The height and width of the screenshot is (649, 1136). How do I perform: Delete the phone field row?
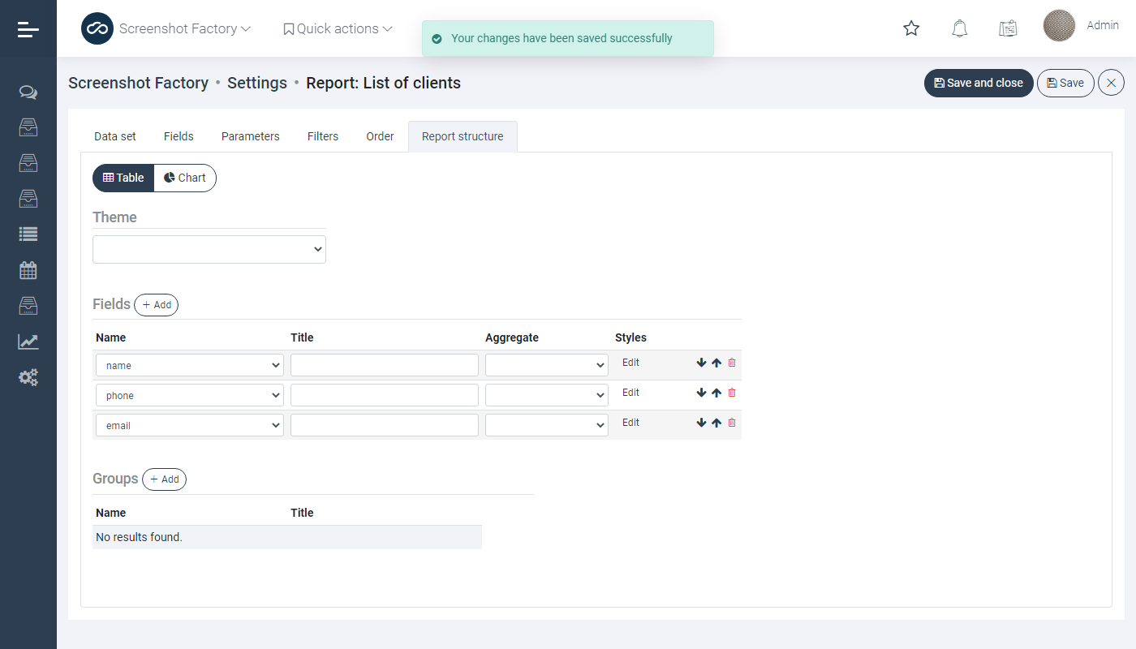732,393
